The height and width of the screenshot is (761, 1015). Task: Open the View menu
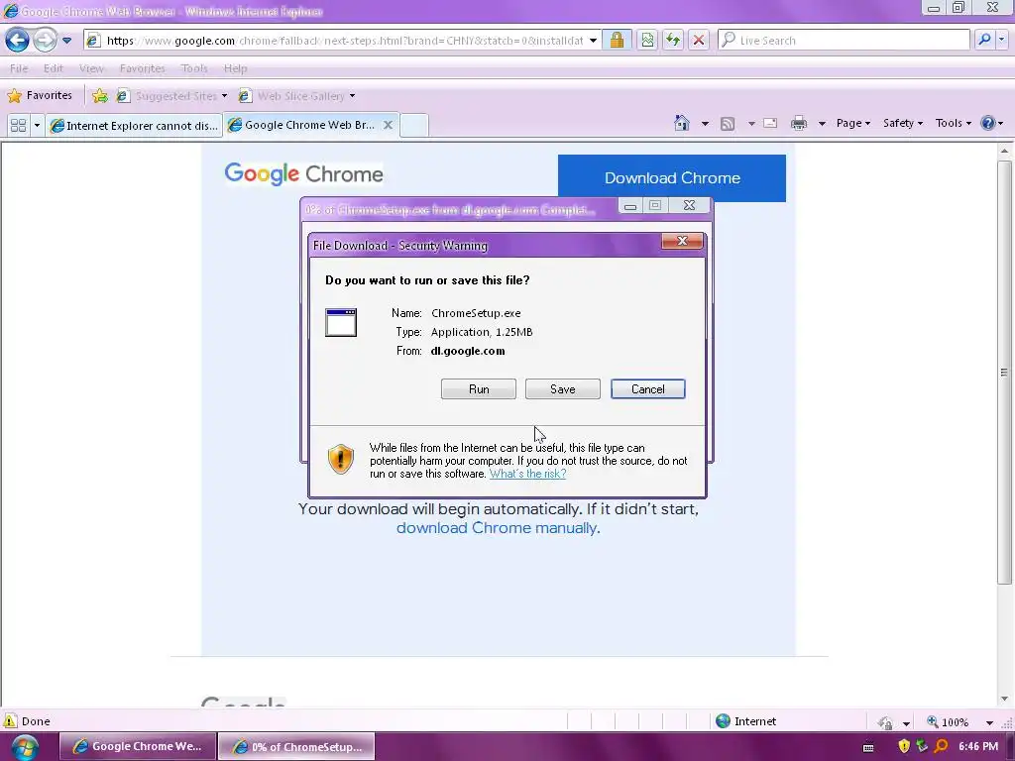click(x=91, y=68)
